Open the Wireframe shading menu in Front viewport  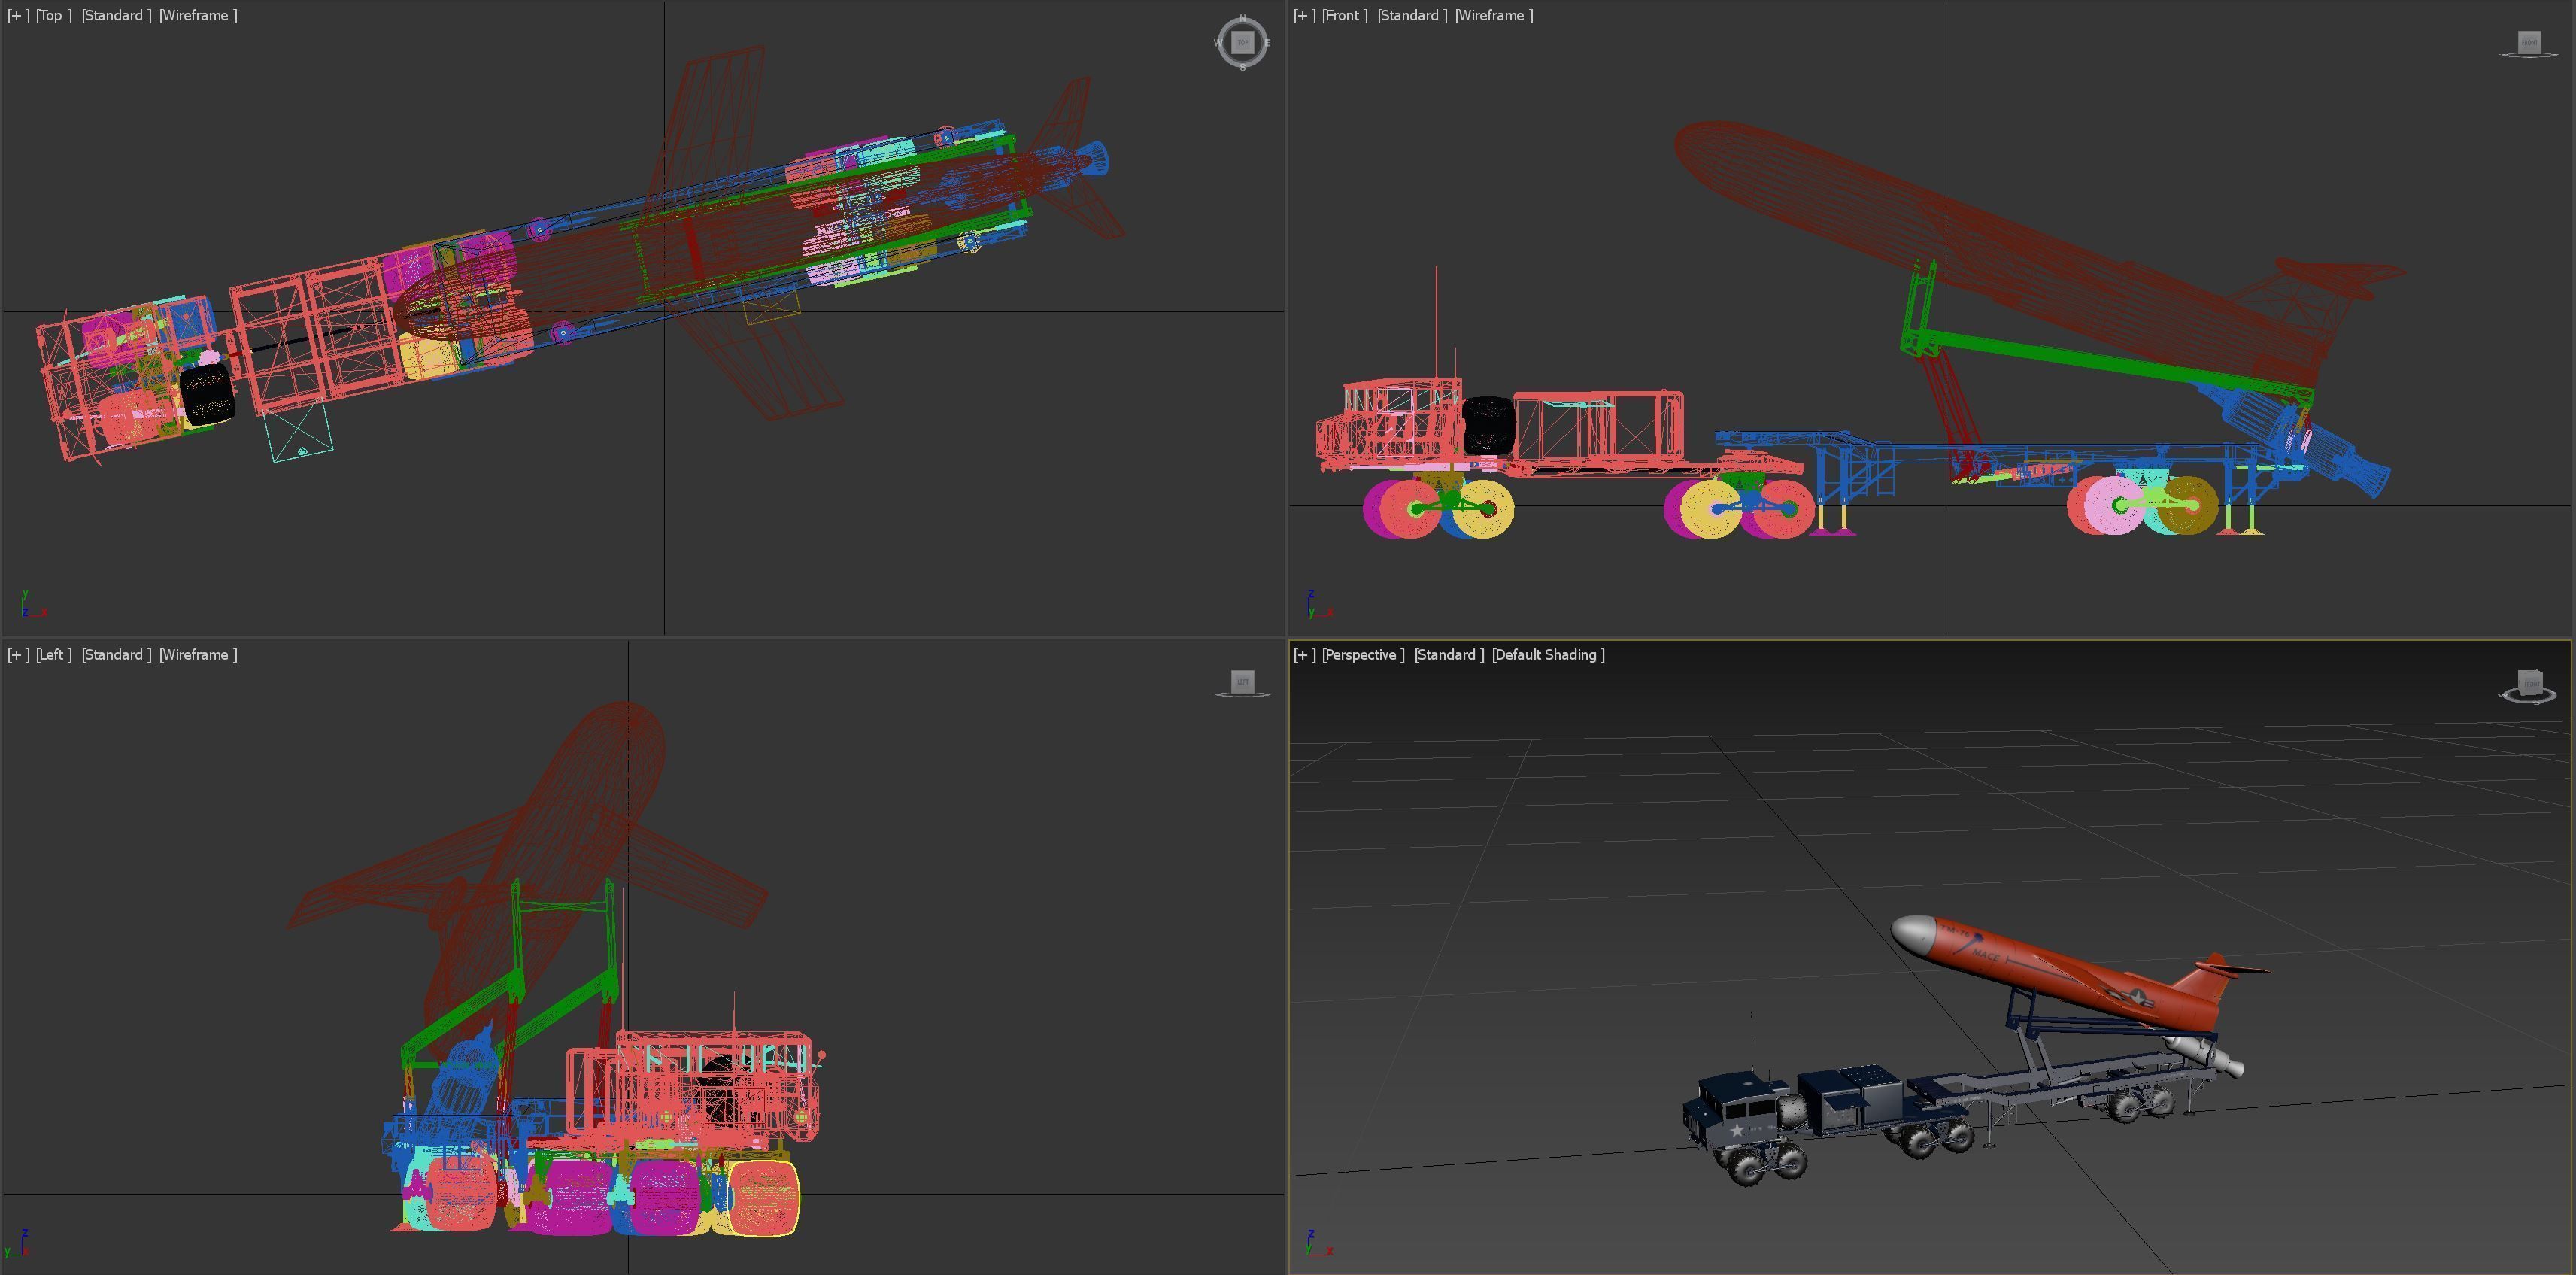pos(1494,15)
